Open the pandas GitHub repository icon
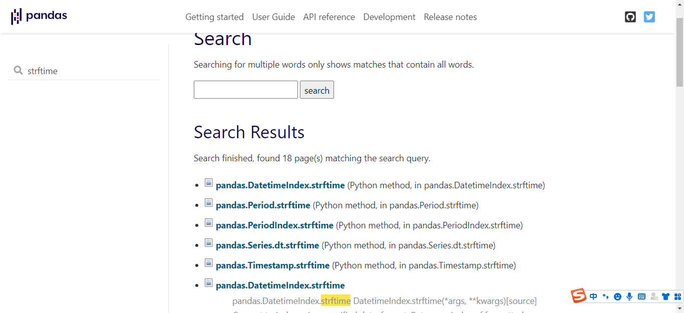The height and width of the screenshot is (313, 684). (630, 17)
